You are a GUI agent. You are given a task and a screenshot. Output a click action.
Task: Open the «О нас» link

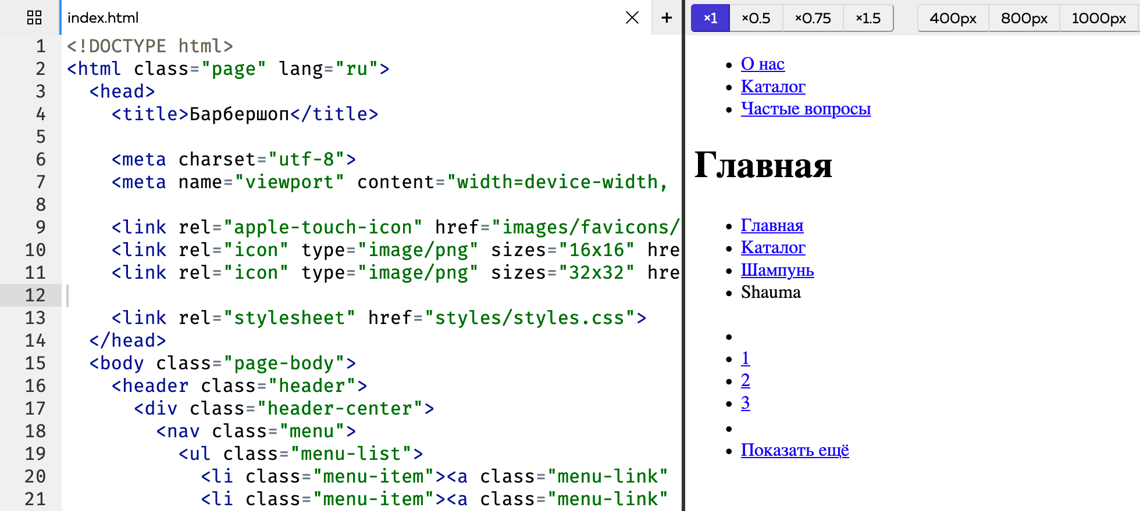(763, 64)
